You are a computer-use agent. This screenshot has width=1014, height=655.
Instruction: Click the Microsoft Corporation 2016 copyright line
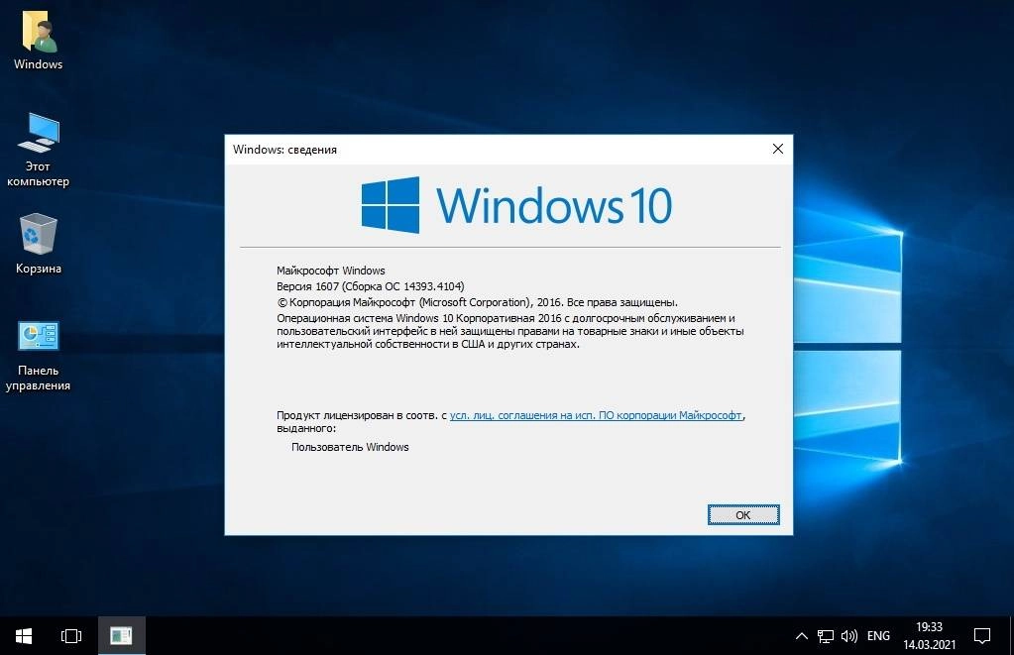point(477,302)
